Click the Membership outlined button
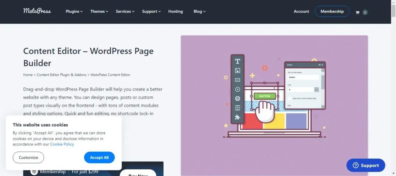 332,11
